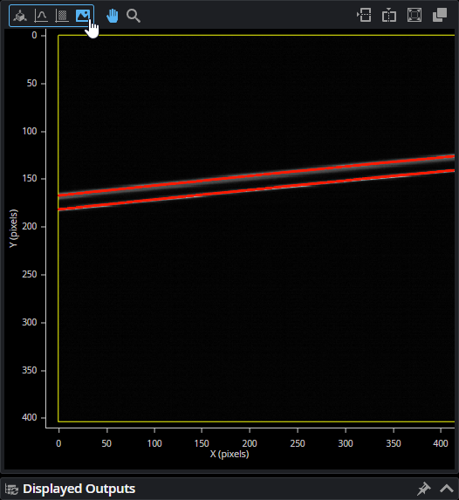Click the Displayed Outputs list icon
The height and width of the screenshot is (500, 459).
11,489
